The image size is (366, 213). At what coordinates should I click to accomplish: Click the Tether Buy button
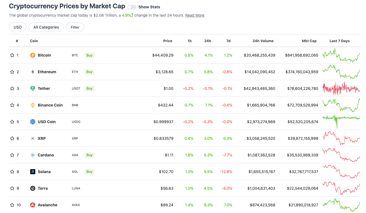coord(89,88)
